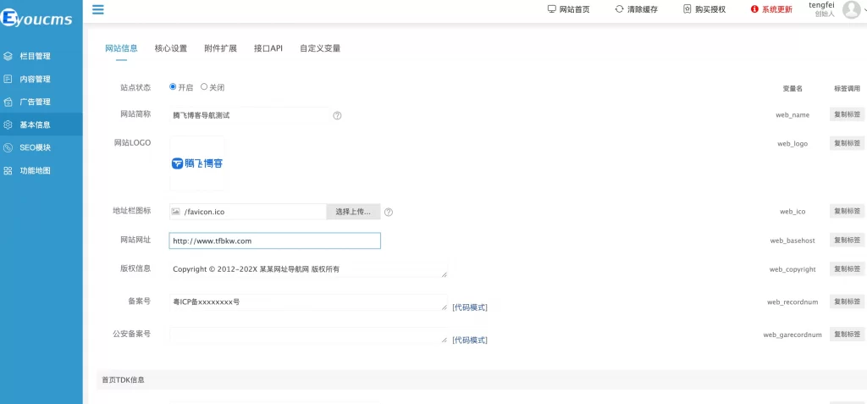Click 系统更新 in top bar
867x404 pixels.
[777, 8]
